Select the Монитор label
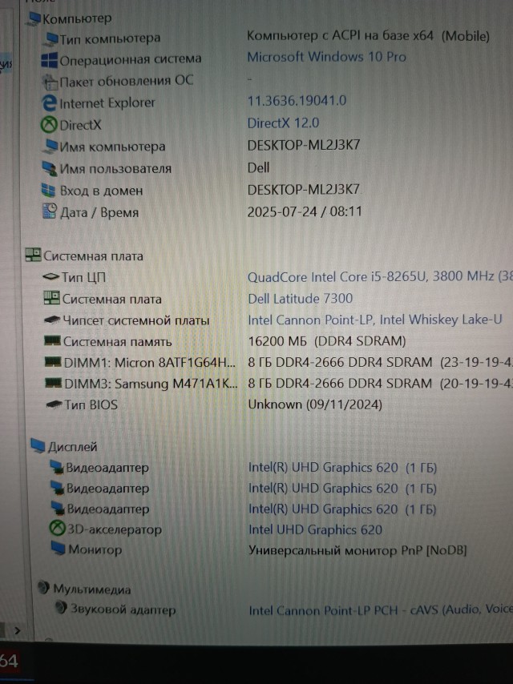Image resolution: width=513 pixels, height=684 pixels. [x=95, y=549]
